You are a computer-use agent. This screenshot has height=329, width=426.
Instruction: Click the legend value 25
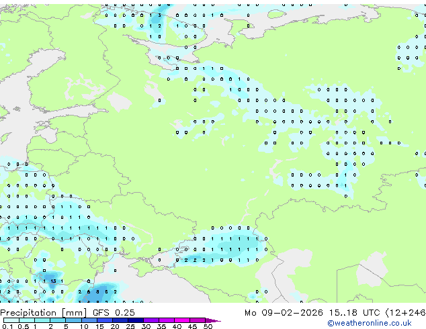(x=130, y=326)
